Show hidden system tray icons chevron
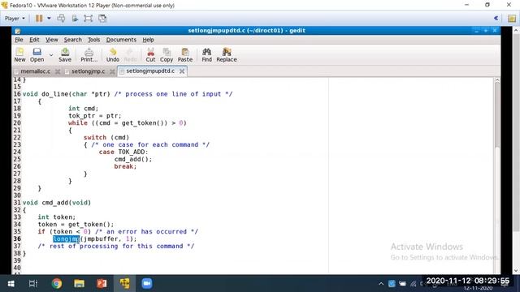520x292 pixels. [381, 284]
